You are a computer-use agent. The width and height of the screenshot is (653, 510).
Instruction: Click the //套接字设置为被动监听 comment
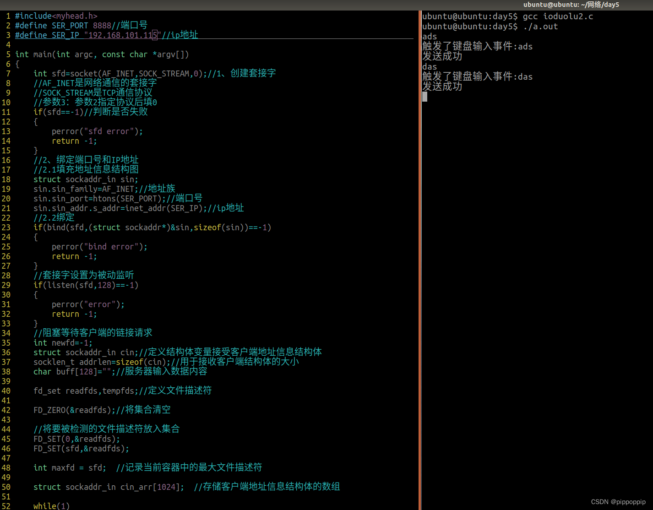pyautogui.click(x=83, y=276)
